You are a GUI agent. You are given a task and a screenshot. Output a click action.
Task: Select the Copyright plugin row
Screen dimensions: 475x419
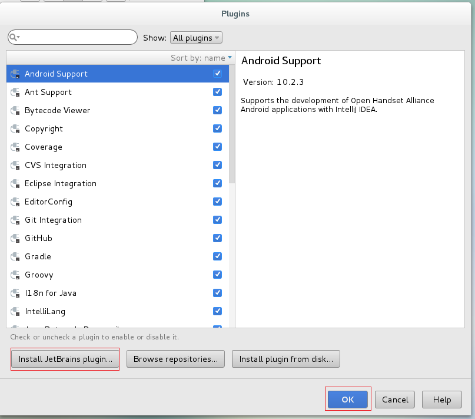118,128
